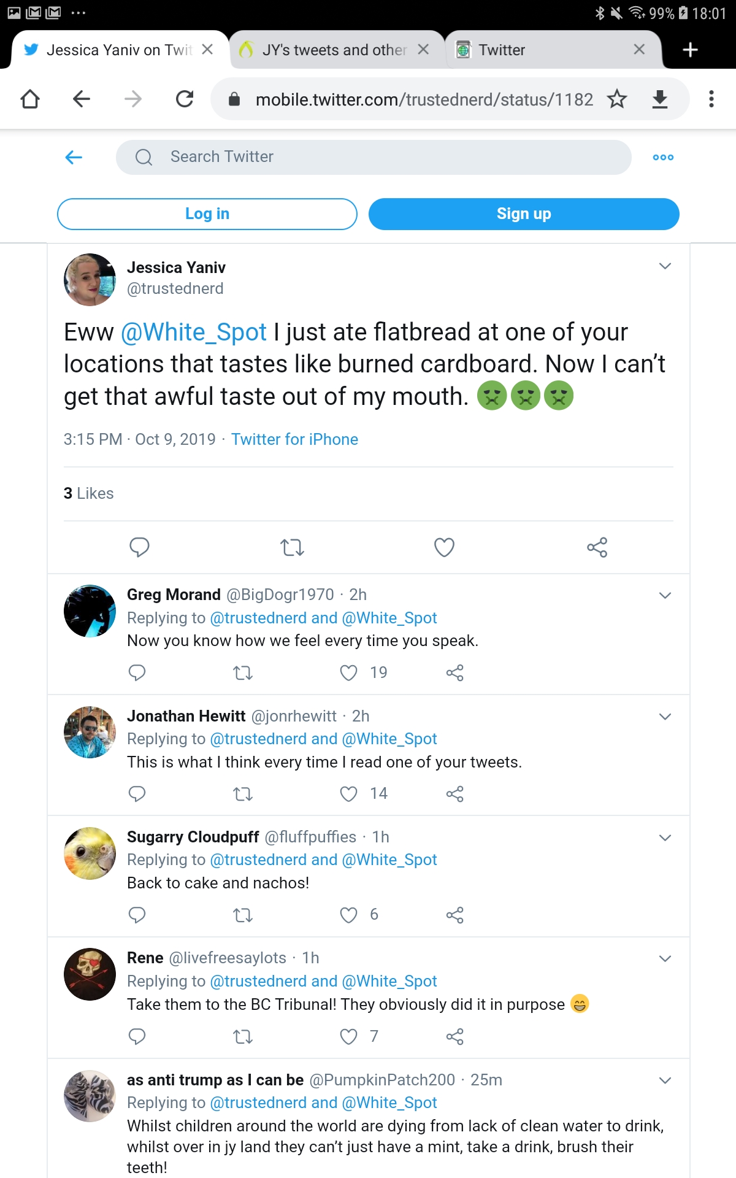Image resolution: width=736 pixels, height=1178 pixels.
Task: Open browser three-dot overflow menu
Action: point(711,99)
